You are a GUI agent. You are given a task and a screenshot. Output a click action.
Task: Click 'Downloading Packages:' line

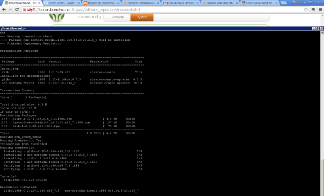19,116
